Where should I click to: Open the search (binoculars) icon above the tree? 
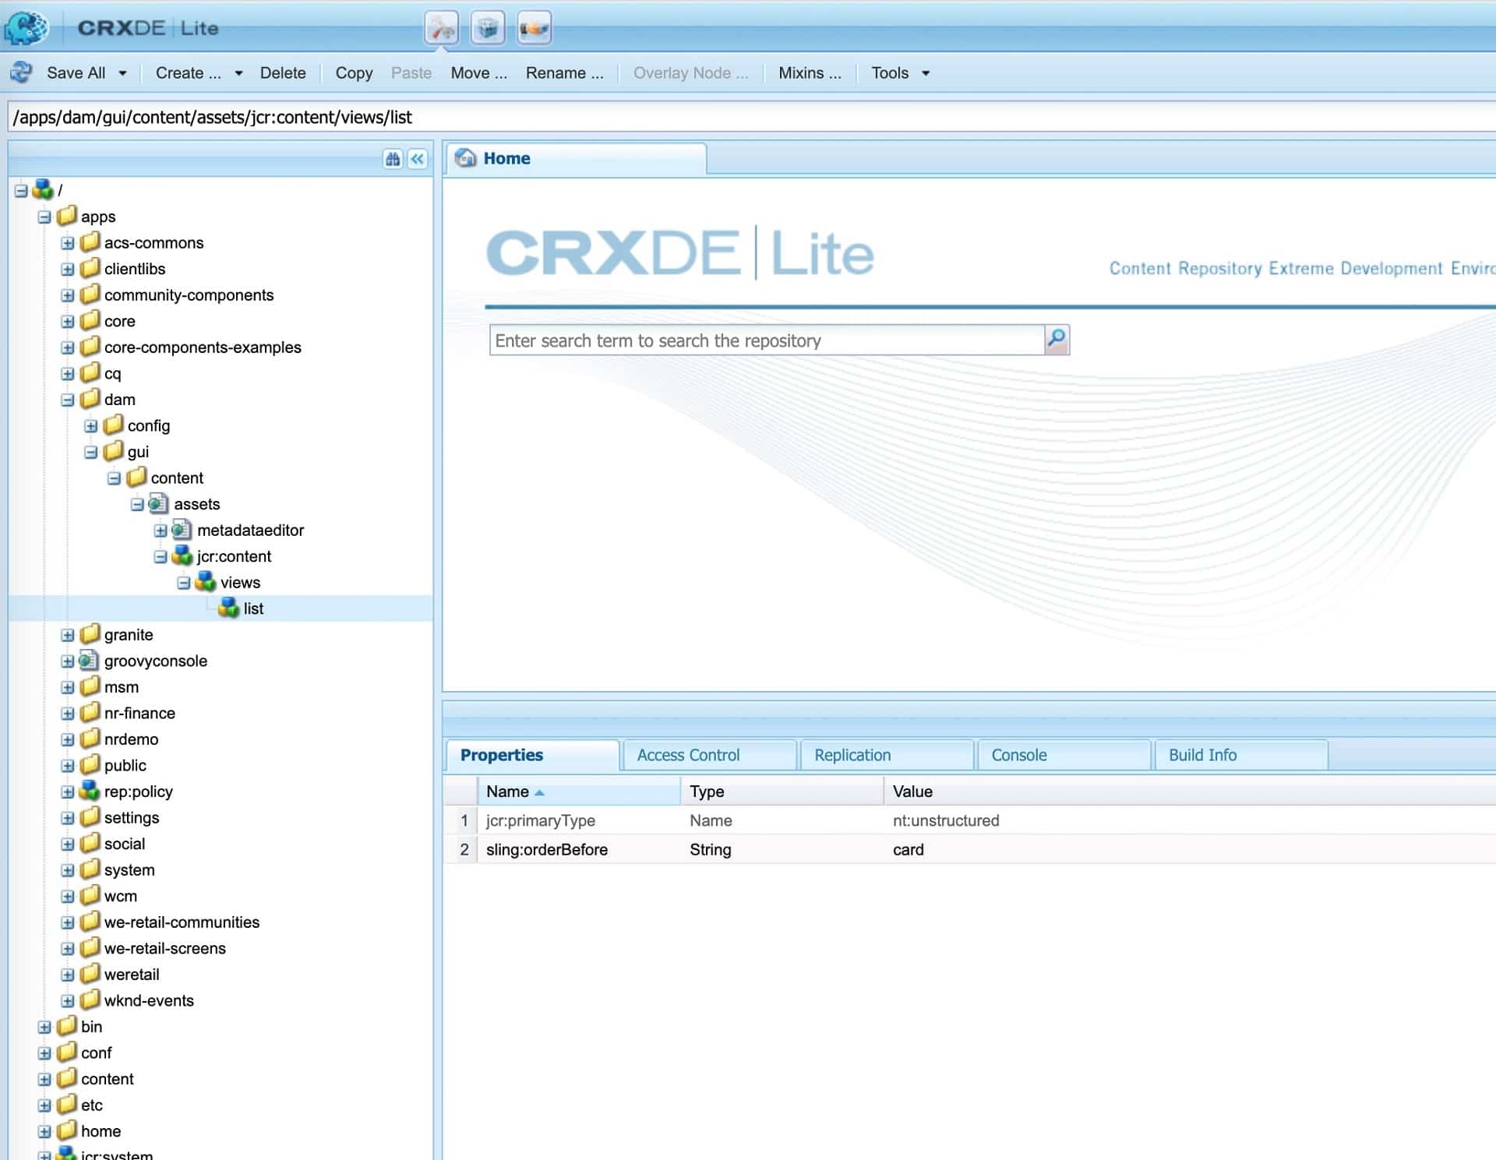[392, 160]
